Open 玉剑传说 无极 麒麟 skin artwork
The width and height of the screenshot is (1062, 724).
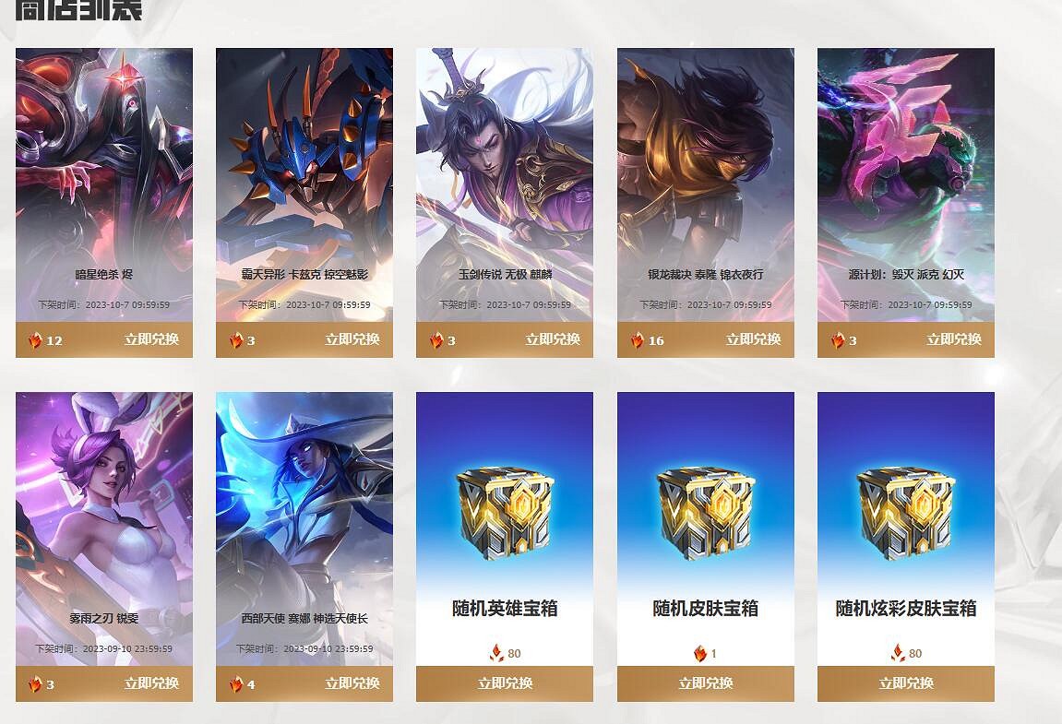pos(505,184)
